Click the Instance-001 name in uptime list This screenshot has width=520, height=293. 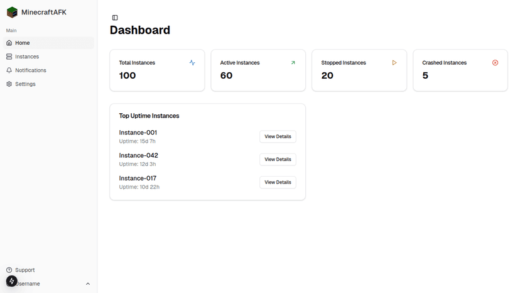(x=138, y=133)
